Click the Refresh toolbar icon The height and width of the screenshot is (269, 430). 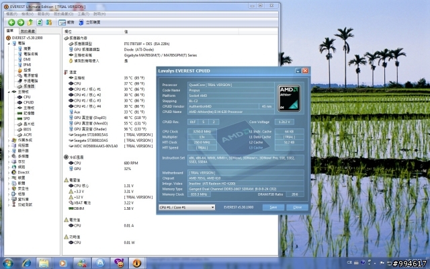point(40,22)
